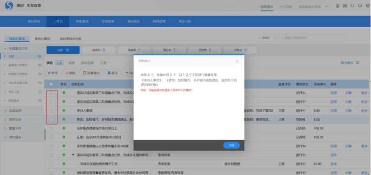Viewport: 371px width, 175px height.
Task: Expand the 会议议定 sidebar section
Action: 15,111
